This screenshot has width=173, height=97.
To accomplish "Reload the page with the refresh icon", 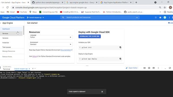I will [7, 8].
